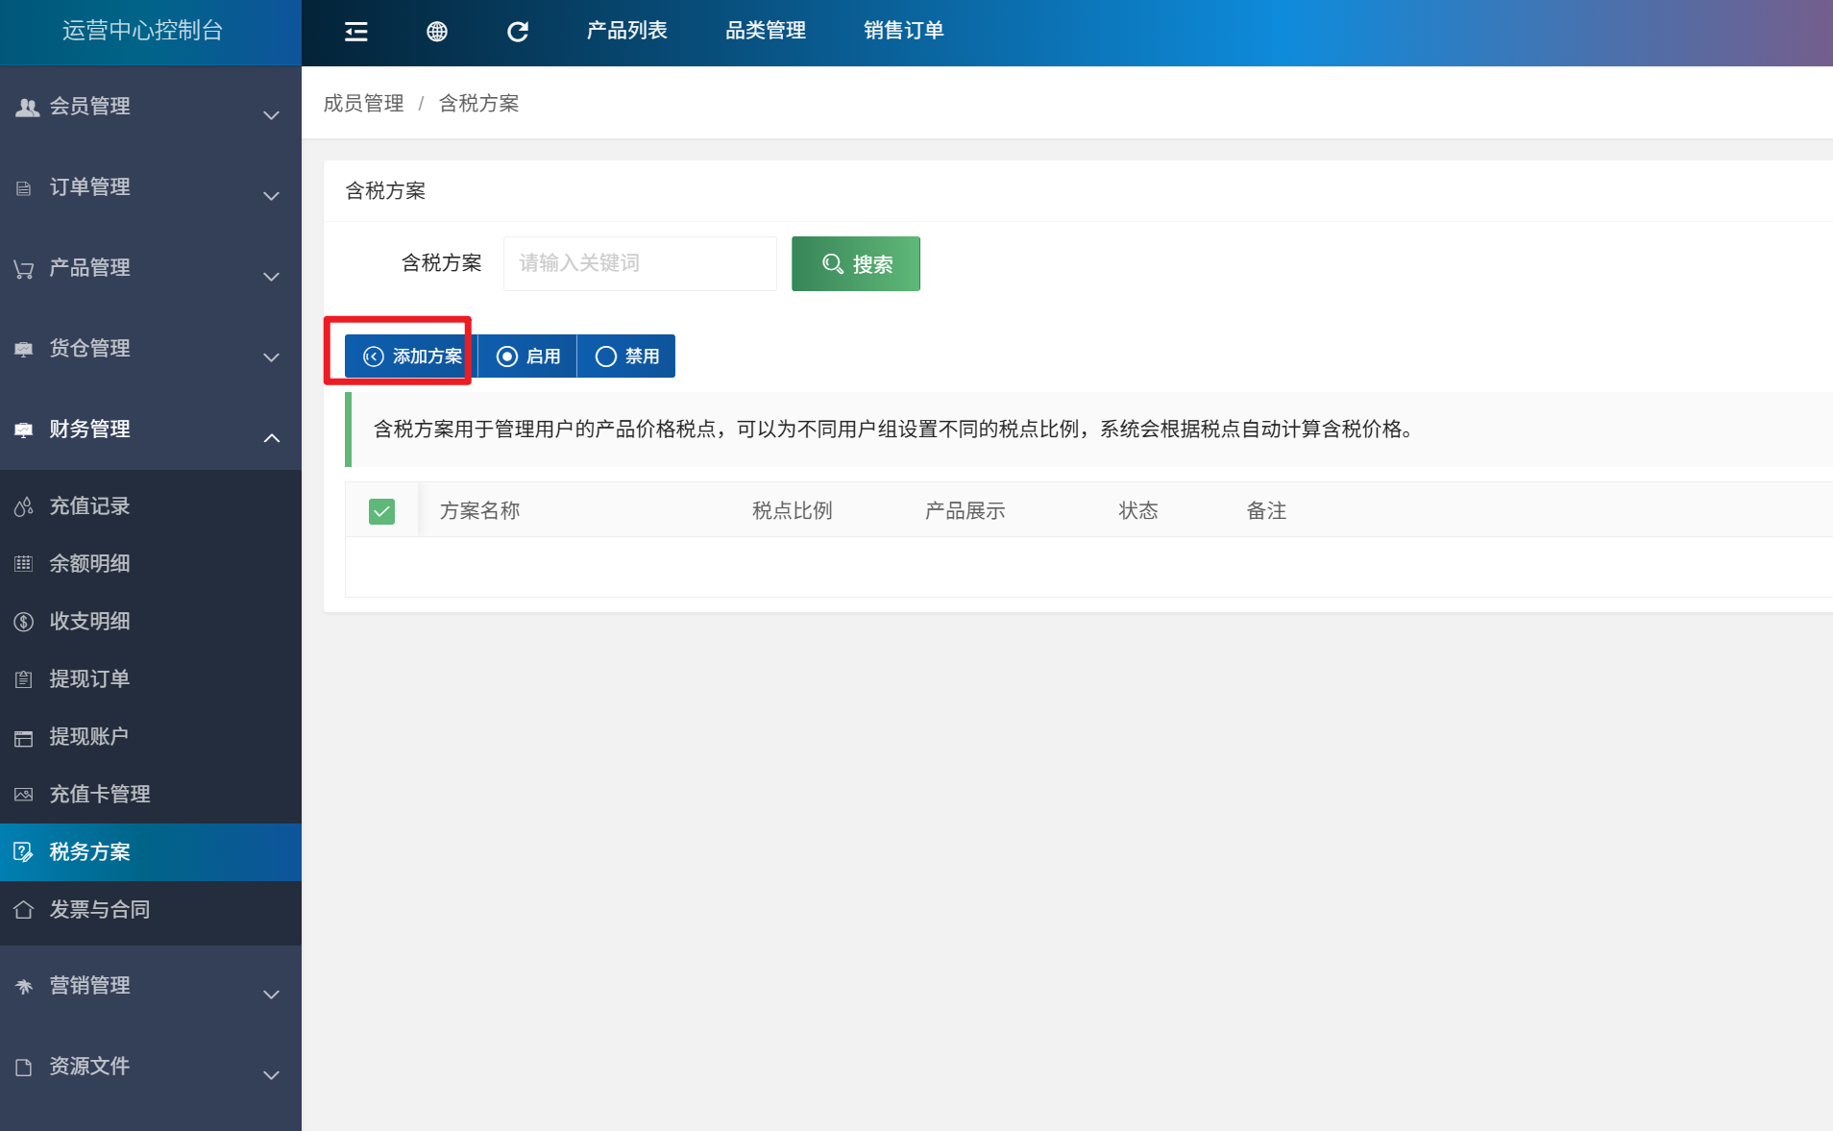Expand the 营销管理 sidebar menu
The height and width of the screenshot is (1131, 1833).
151,986
